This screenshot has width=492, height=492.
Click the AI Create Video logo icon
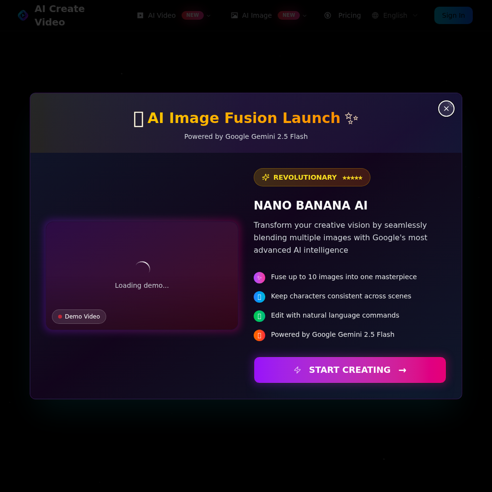pos(23,15)
